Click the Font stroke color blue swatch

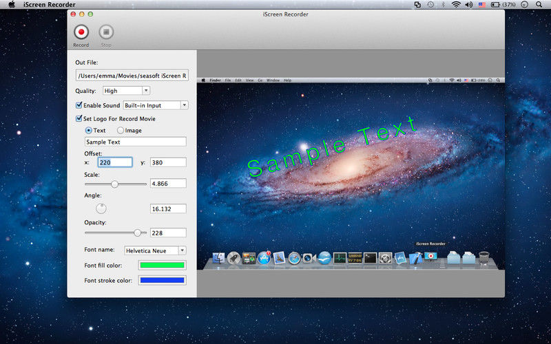click(162, 280)
